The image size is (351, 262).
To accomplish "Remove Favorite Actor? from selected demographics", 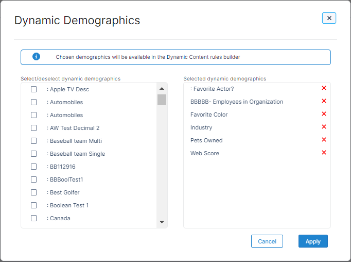I will (324, 88).
